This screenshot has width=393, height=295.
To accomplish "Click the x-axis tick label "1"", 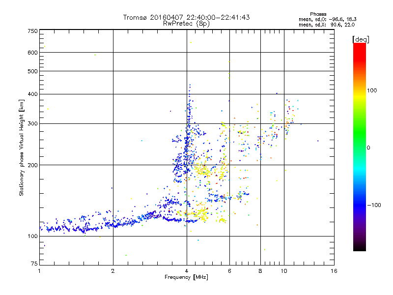I will click(x=39, y=271).
